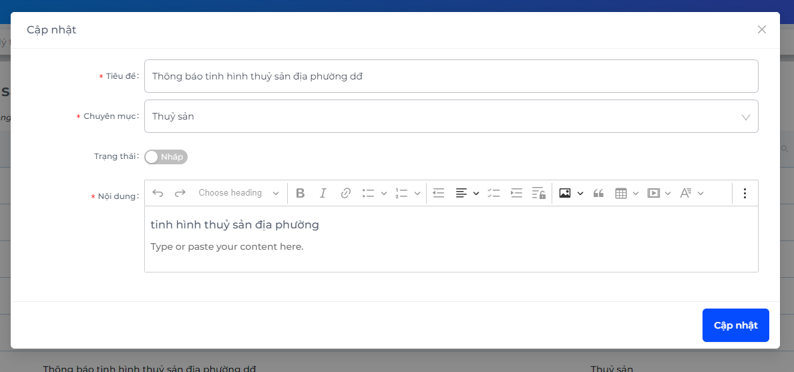Insert a block quote
This screenshot has height=372, width=794.
coord(598,193)
